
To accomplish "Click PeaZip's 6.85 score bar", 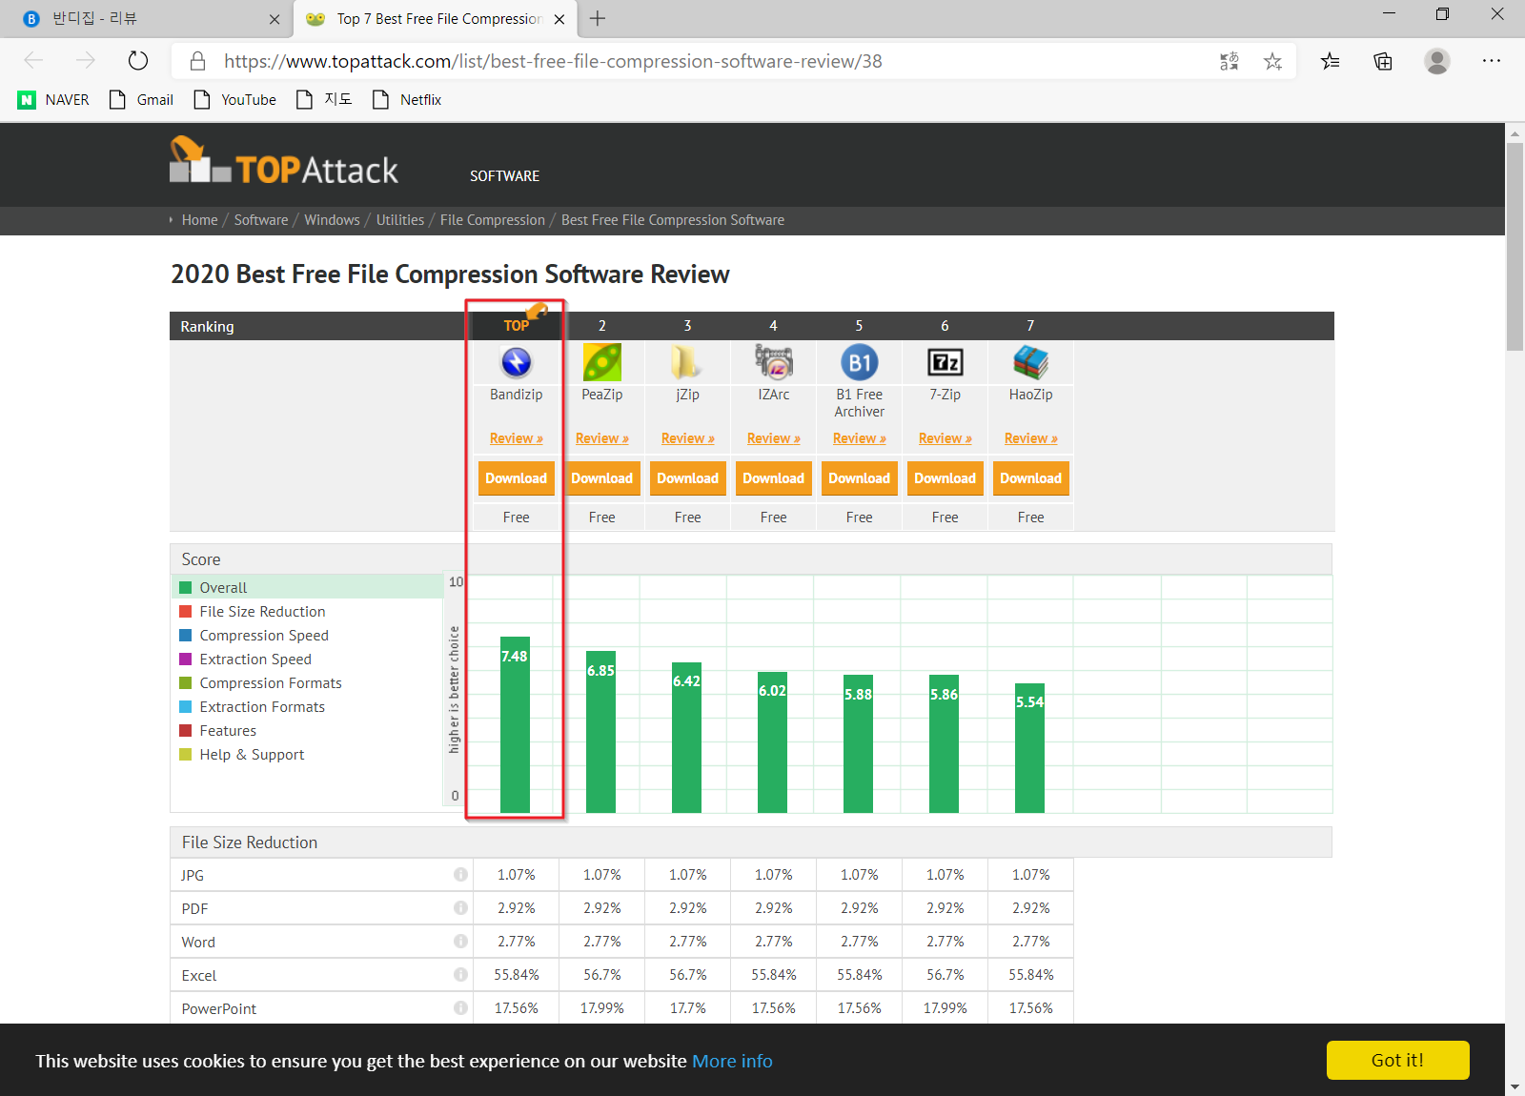I will click(x=600, y=732).
